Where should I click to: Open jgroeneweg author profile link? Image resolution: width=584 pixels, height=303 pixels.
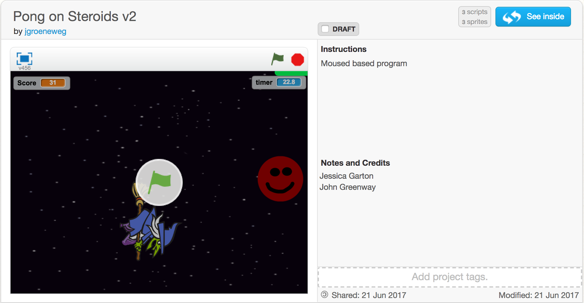[45, 32]
